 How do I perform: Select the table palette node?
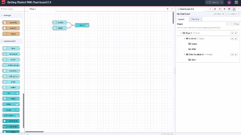click(11, 99)
